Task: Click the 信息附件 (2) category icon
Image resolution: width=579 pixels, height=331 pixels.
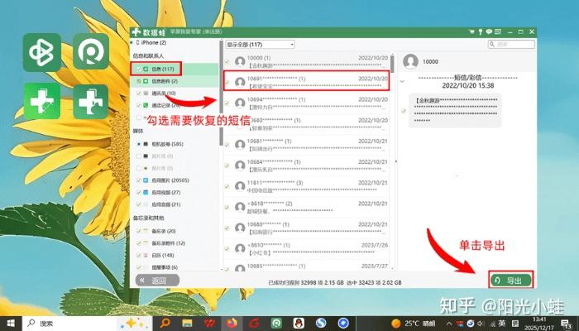Action: tap(146, 81)
